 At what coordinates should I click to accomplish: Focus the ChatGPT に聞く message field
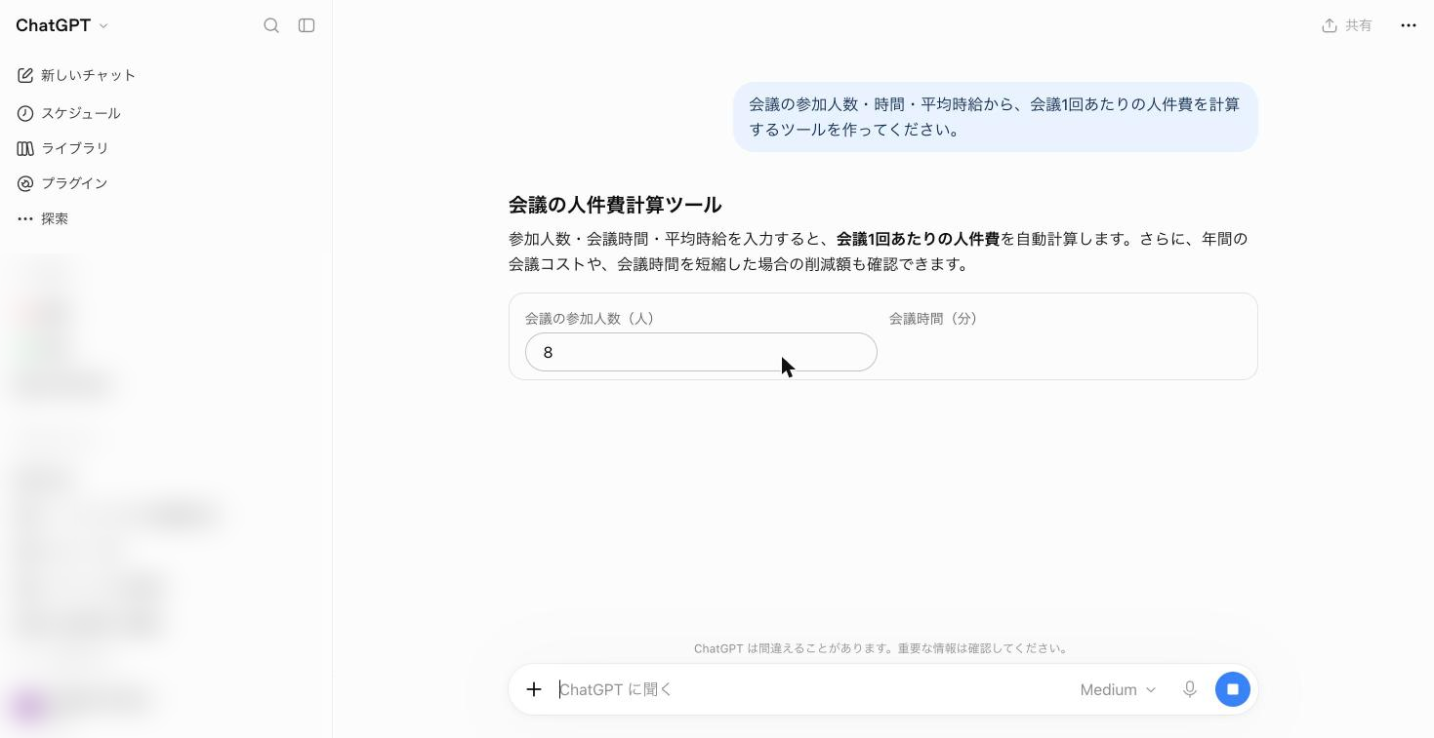click(810, 689)
